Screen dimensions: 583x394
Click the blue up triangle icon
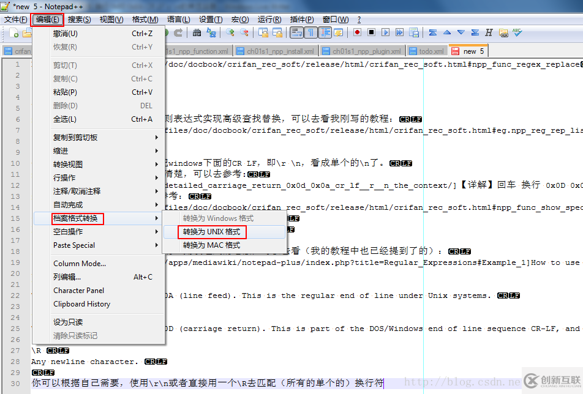coord(447,32)
